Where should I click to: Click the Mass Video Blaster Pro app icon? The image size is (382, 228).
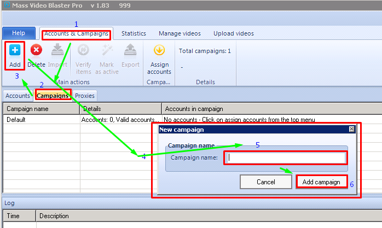point(7,4)
